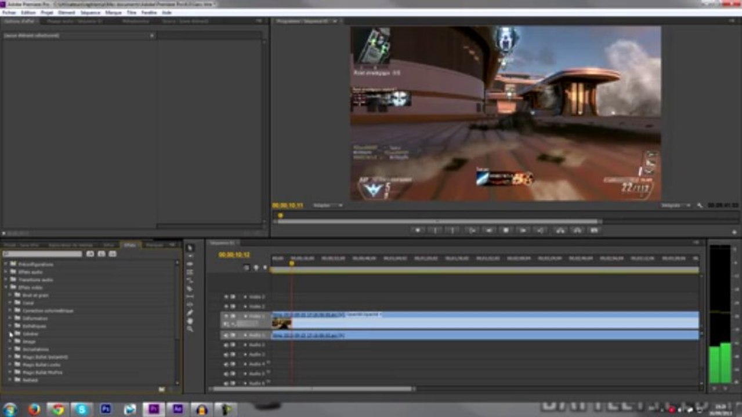Select the Rate Stretch tool

coord(190,280)
